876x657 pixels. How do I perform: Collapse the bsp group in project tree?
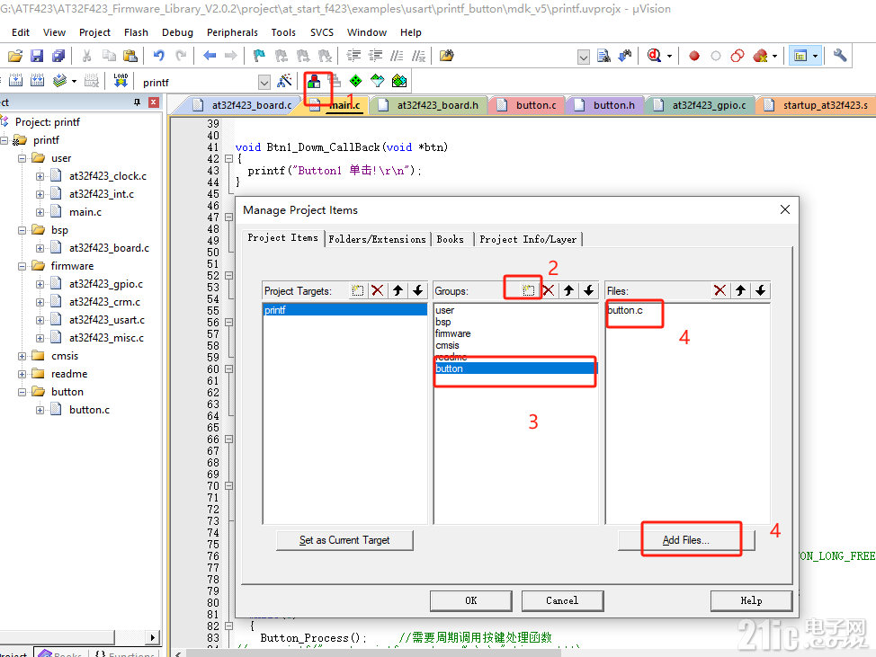point(22,230)
